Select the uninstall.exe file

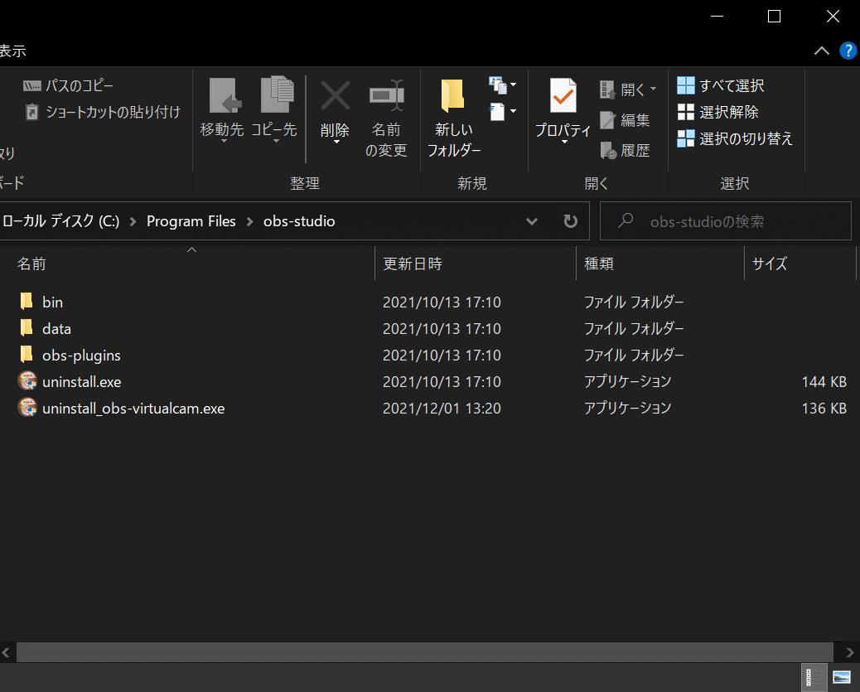(82, 382)
